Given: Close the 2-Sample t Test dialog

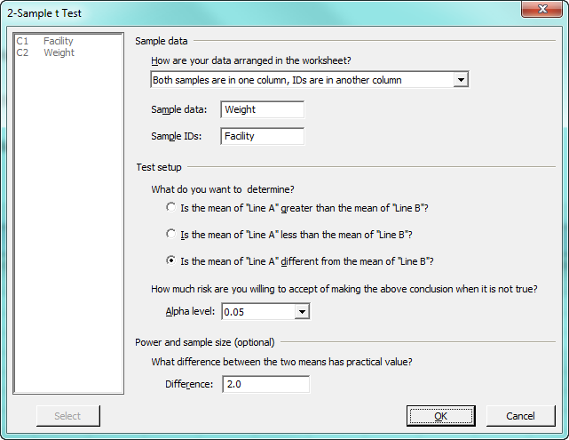Looking at the screenshot, I should click(541, 9).
